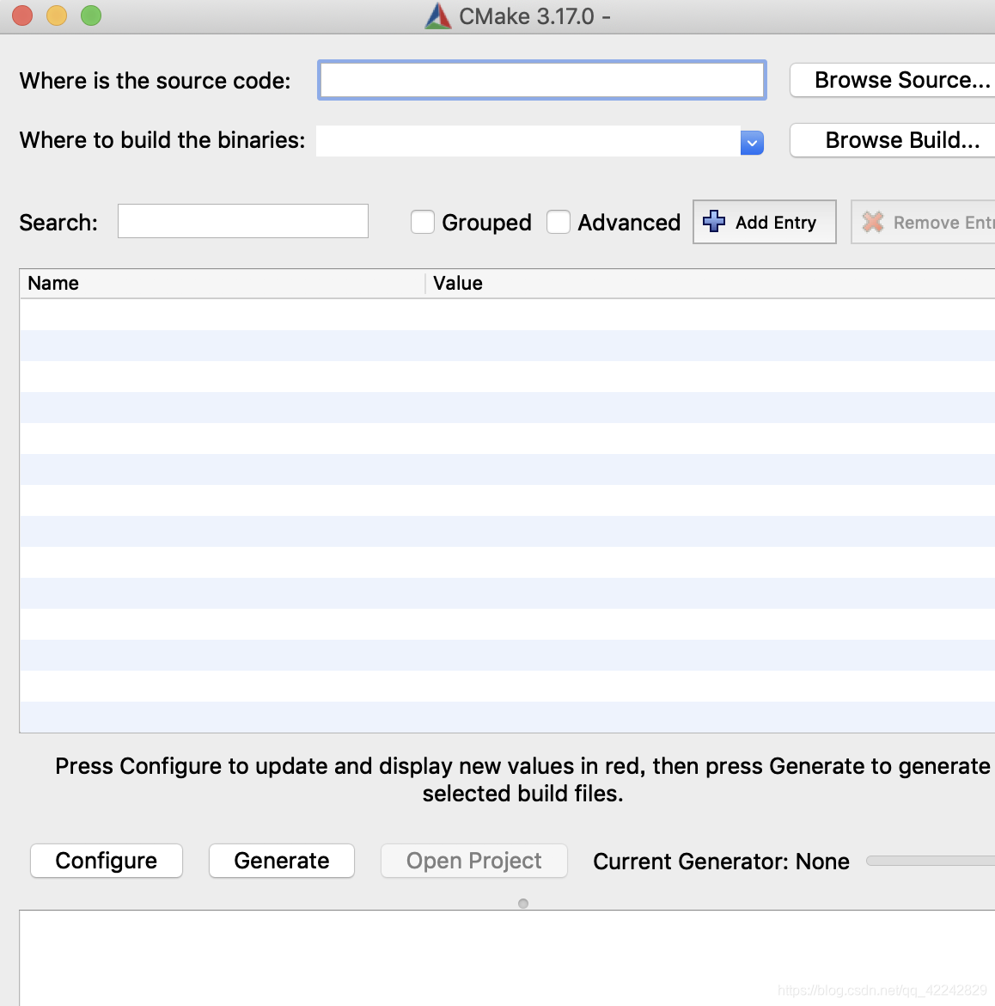995x1006 pixels.
Task: Enable the Advanced checkbox
Action: coord(559,222)
